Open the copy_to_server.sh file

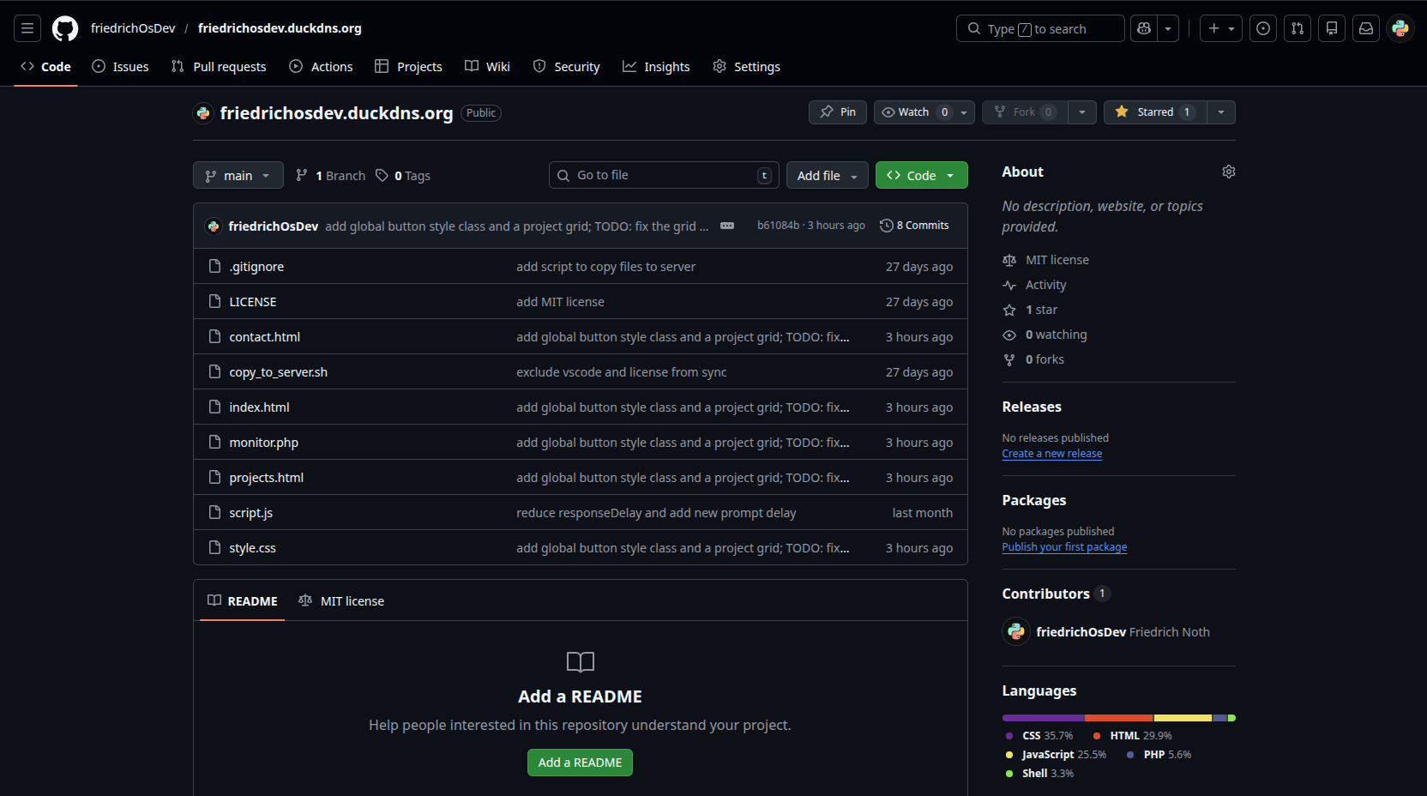pos(278,372)
